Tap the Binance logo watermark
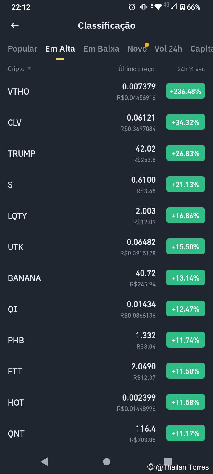Viewport: 213px width, 474px height. [x=151, y=467]
